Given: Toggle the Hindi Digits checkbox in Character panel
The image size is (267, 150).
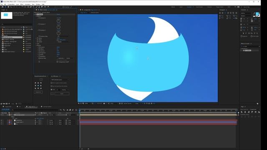Looking at the screenshot, I should tap(252, 36).
